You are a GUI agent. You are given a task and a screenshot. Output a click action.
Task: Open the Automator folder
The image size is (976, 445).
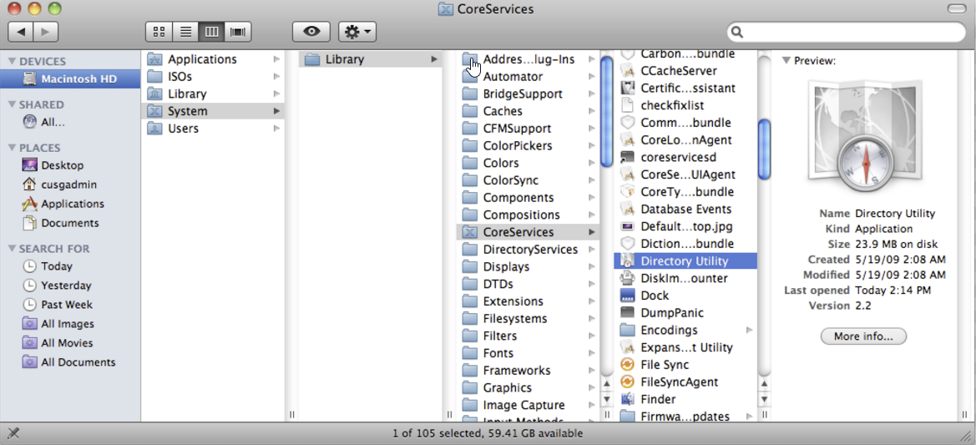point(528,77)
